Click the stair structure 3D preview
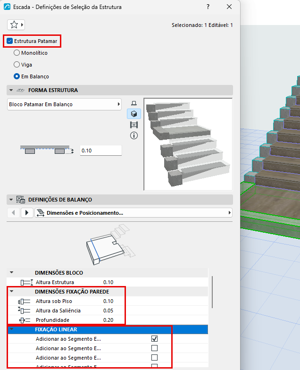This screenshot has height=370, width=300. tap(188, 144)
